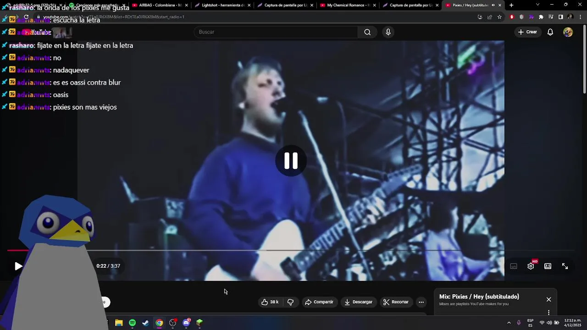Mute the Pixies / Hey tab audio icon
Screen dimensions: 587x330
tap(493, 5)
